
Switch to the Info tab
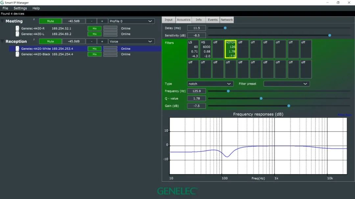point(199,20)
